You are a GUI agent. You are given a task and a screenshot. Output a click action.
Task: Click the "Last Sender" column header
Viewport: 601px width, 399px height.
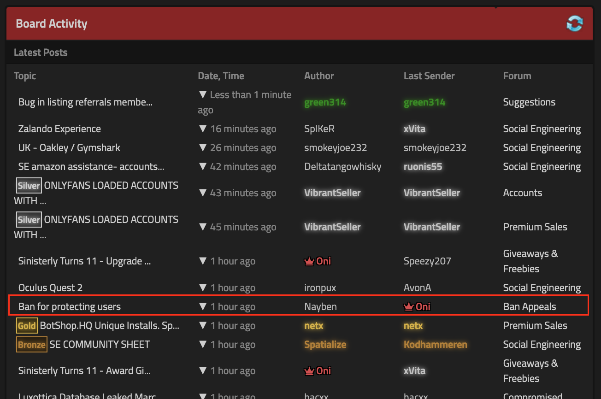click(x=429, y=76)
